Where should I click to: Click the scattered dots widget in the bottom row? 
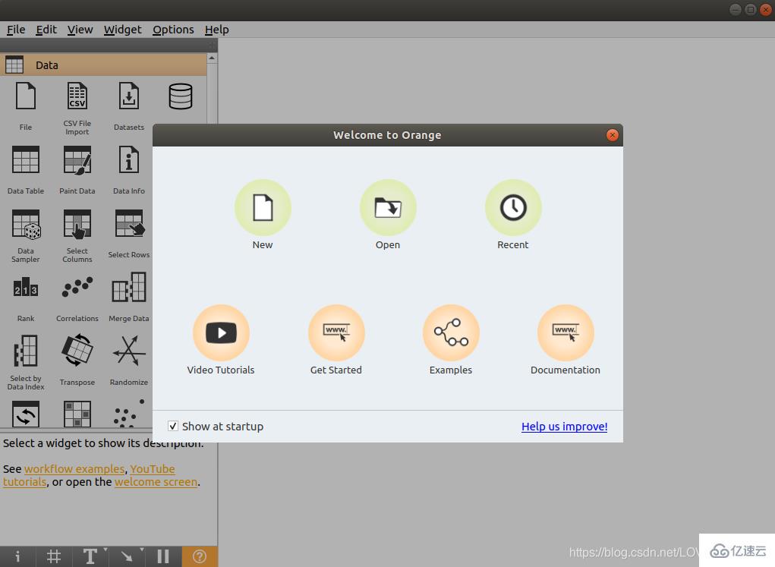(128, 413)
